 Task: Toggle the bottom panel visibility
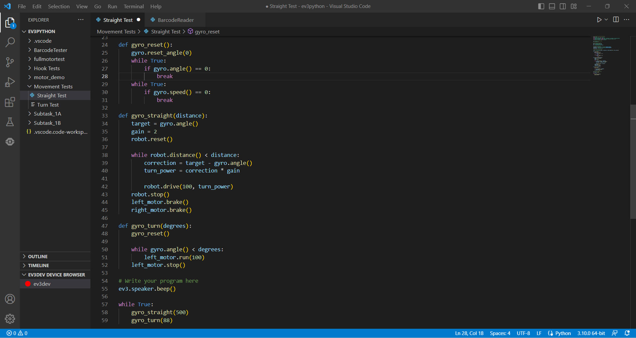tap(552, 6)
